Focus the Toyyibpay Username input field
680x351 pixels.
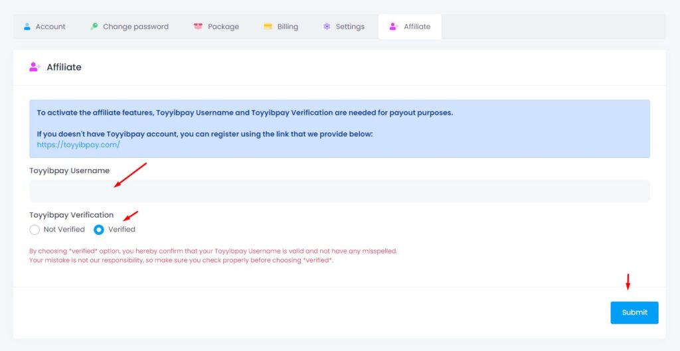tap(339, 191)
